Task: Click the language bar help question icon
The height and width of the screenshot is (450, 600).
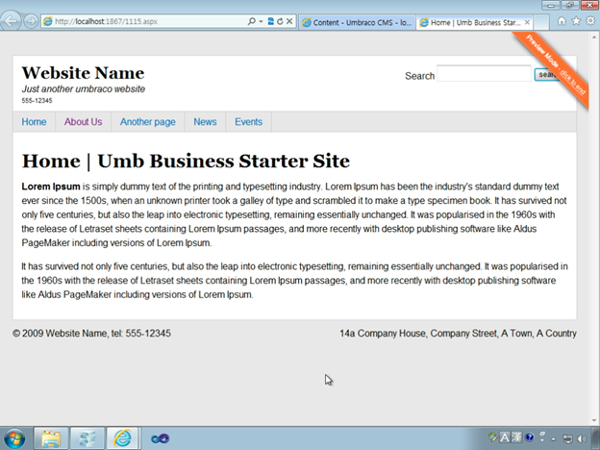Action: coord(530,437)
